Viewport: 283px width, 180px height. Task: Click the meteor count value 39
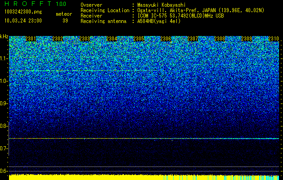coord(65,21)
